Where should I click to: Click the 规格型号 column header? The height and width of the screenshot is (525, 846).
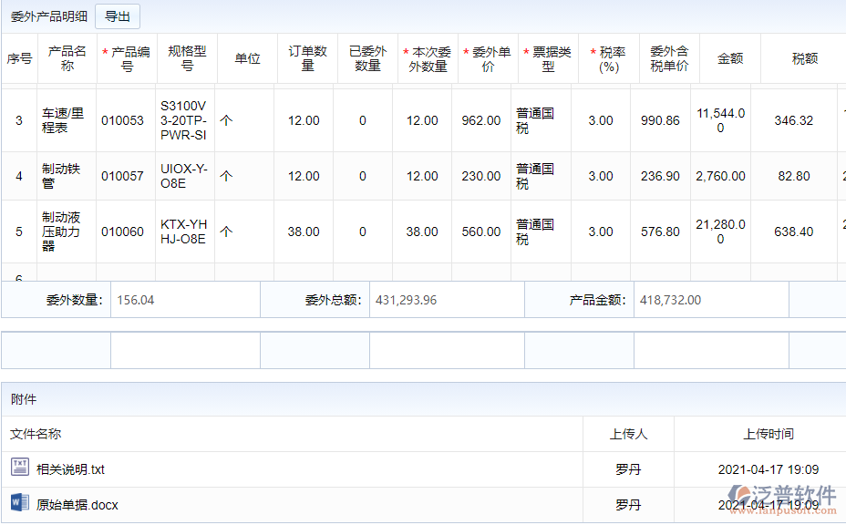187,58
